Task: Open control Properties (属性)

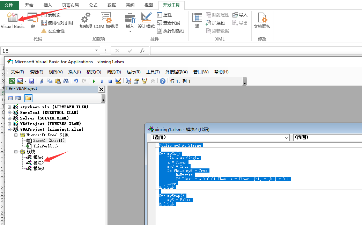Action: pos(164,15)
